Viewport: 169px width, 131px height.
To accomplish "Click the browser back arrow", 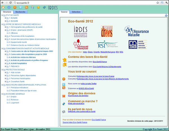I will 3,3.
